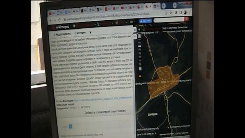
Task: Click Добавить комментарий link
Action: point(106,112)
